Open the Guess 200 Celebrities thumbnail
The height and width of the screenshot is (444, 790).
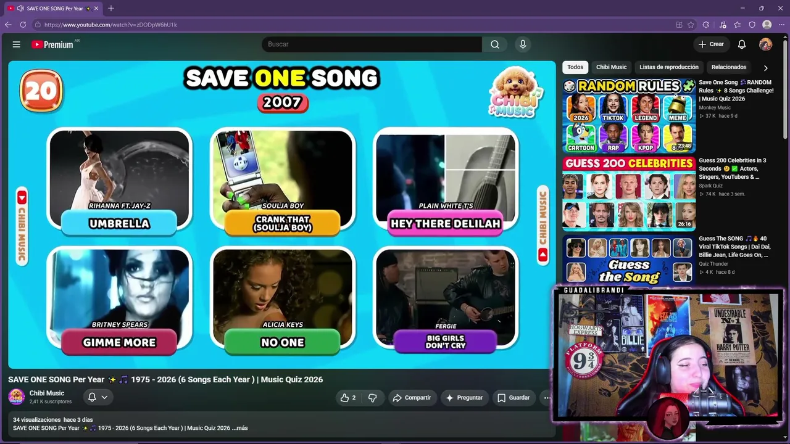629,194
